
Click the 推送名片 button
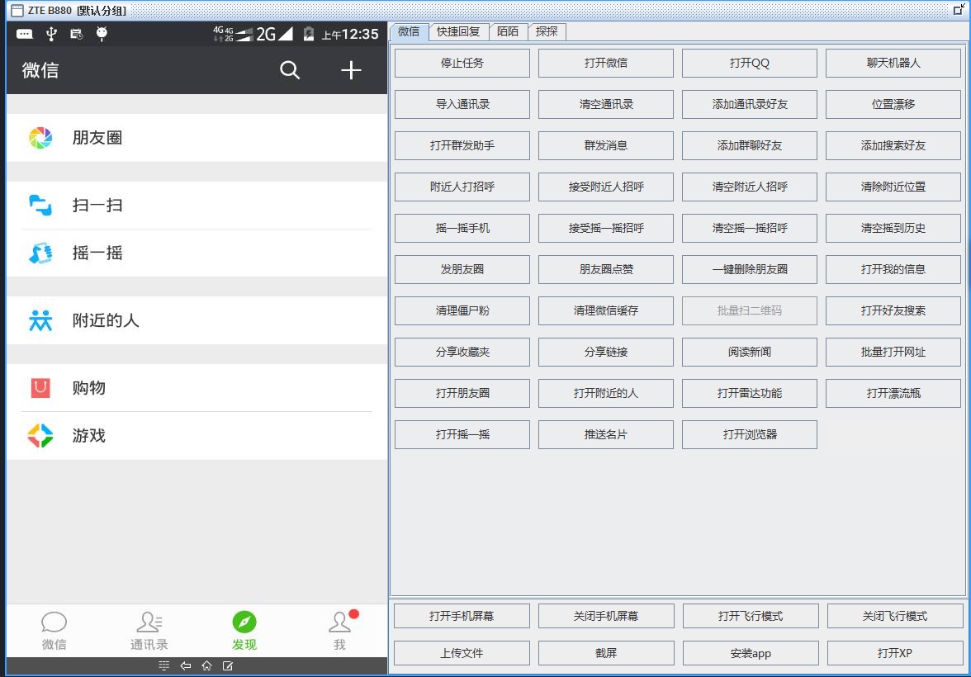(606, 435)
